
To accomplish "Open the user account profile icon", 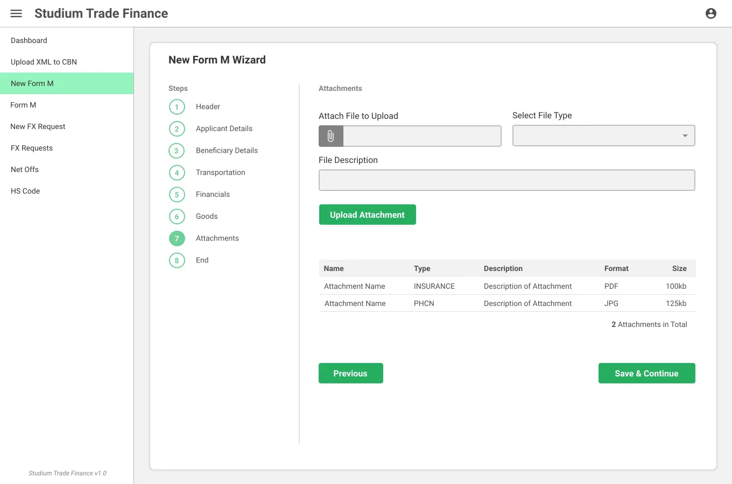I will coord(711,13).
